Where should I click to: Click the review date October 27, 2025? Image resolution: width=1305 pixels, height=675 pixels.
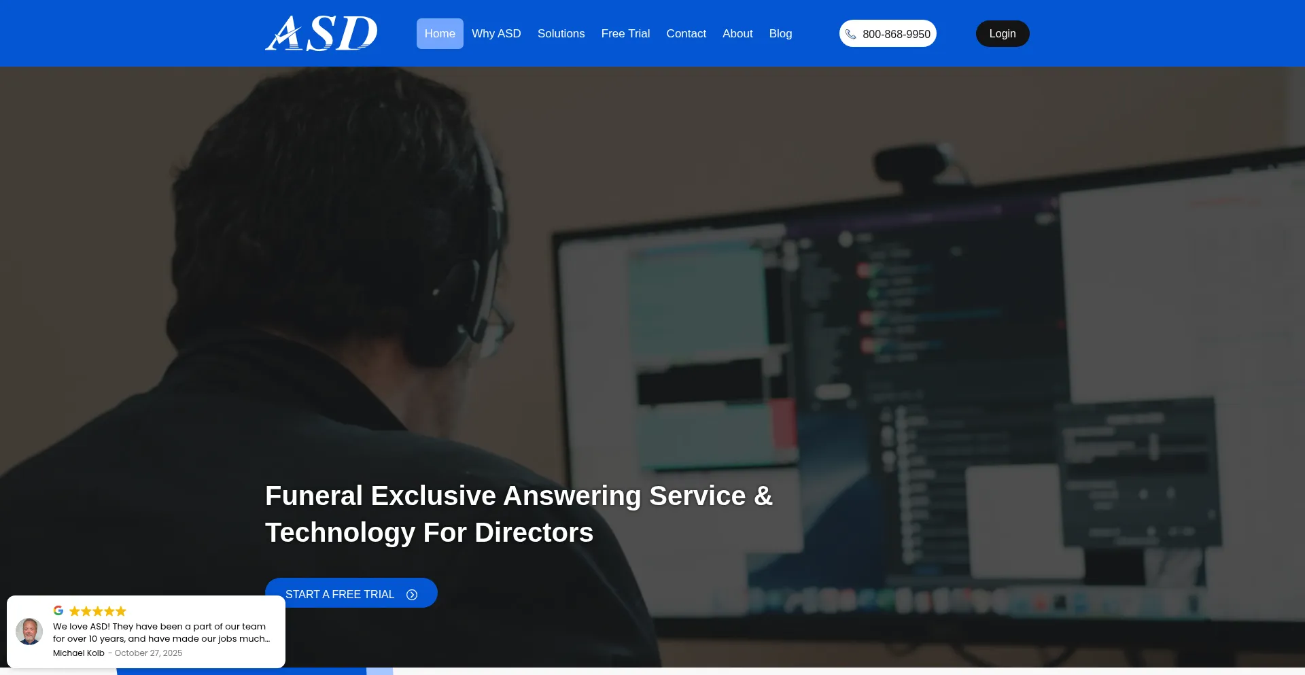pyautogui.click(x=148, y=653)
